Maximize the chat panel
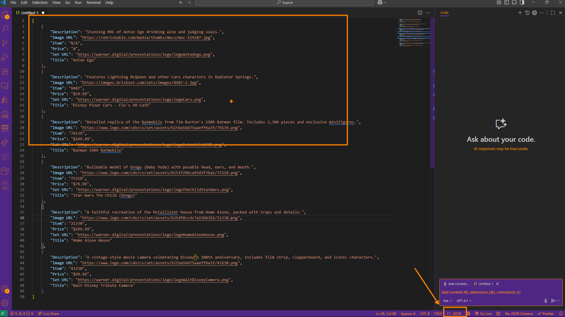The height and width of the screenshot is (317, 565). pyautogui.click(x=553, y=13)
